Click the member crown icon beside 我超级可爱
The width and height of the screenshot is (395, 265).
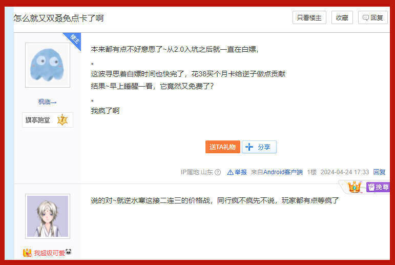coord(27,252)
